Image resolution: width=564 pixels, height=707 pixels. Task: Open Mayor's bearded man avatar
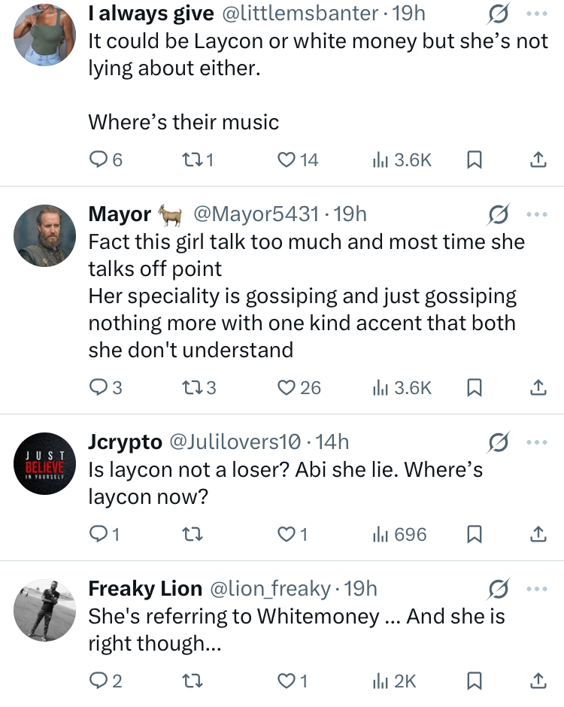tap(45, 235)
